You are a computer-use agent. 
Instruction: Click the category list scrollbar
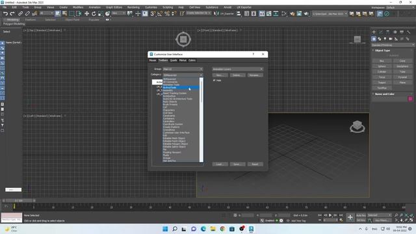(x=201, y=91)
